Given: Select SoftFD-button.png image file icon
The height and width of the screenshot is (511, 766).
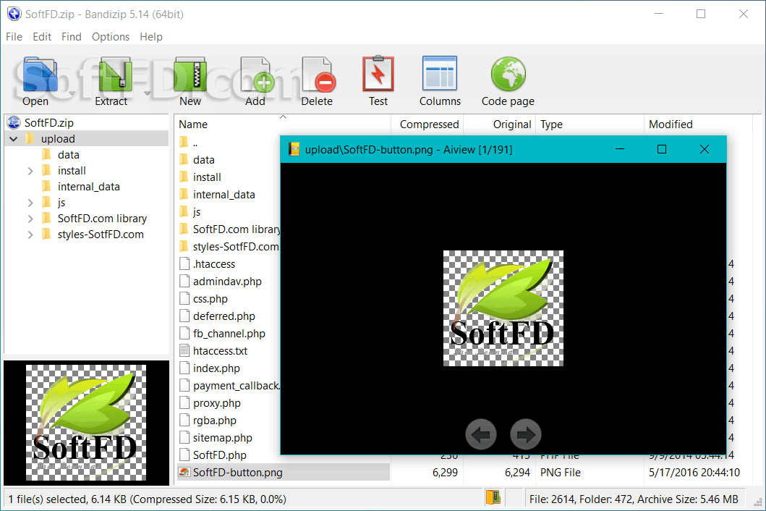Looking at the screenshot, I should point(184,473).
